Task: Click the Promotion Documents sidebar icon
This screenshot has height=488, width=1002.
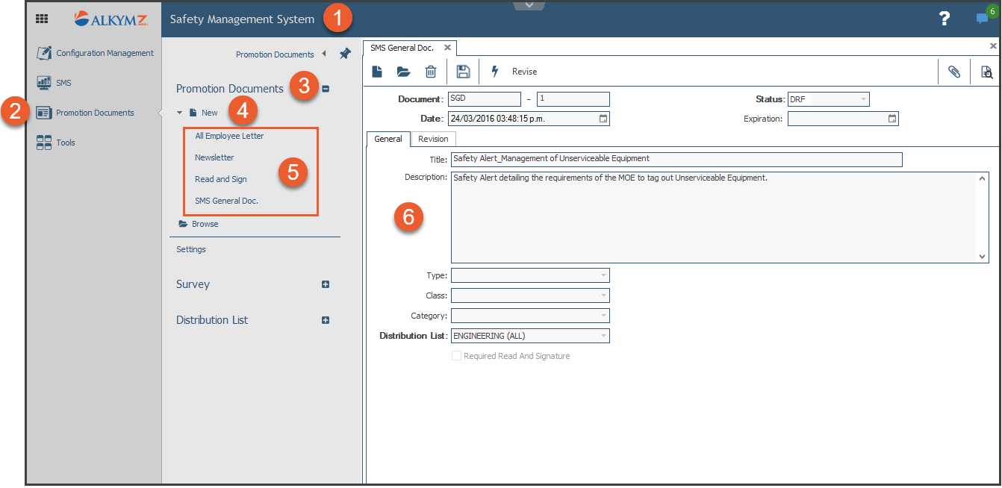Action: pos(44,113)
